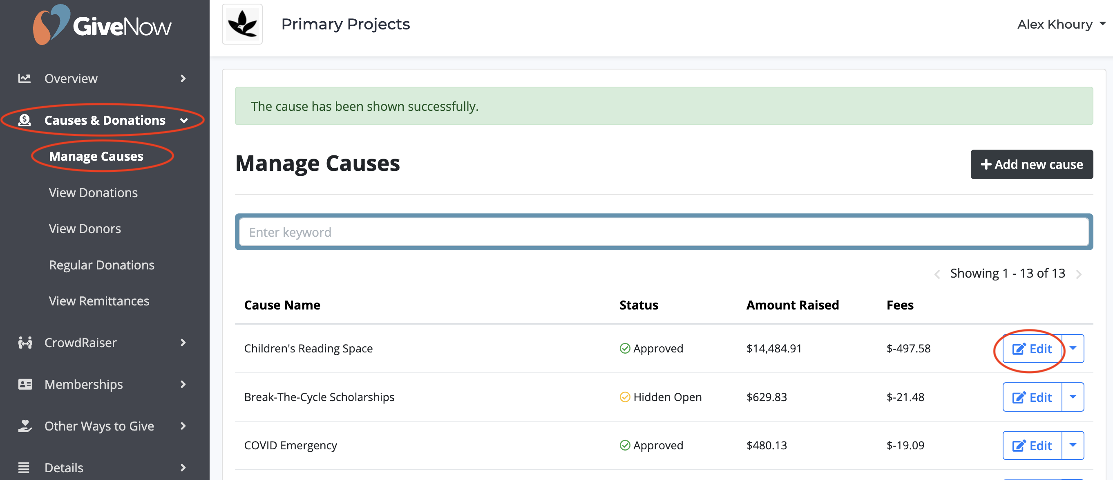Click the Status column header
Viewport: 1113px width, 480px height.
[639, 305]
